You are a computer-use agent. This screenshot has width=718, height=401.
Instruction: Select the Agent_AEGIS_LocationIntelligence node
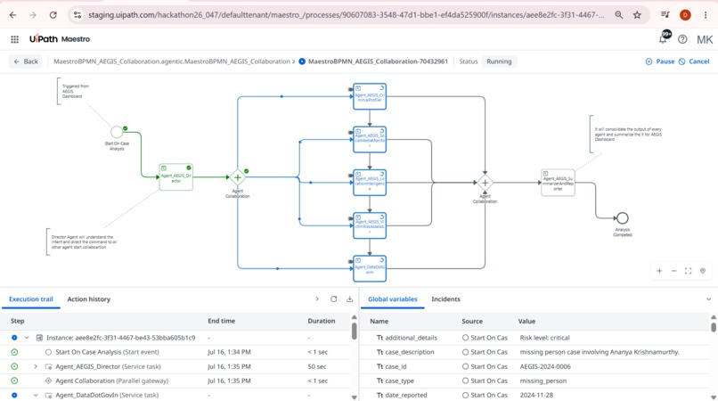(x=370, y=183)
